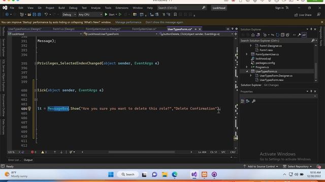Open the Debug configuration dropdown
The height and width of the screenshot is (182, 325).
click(x=69, y=15)
